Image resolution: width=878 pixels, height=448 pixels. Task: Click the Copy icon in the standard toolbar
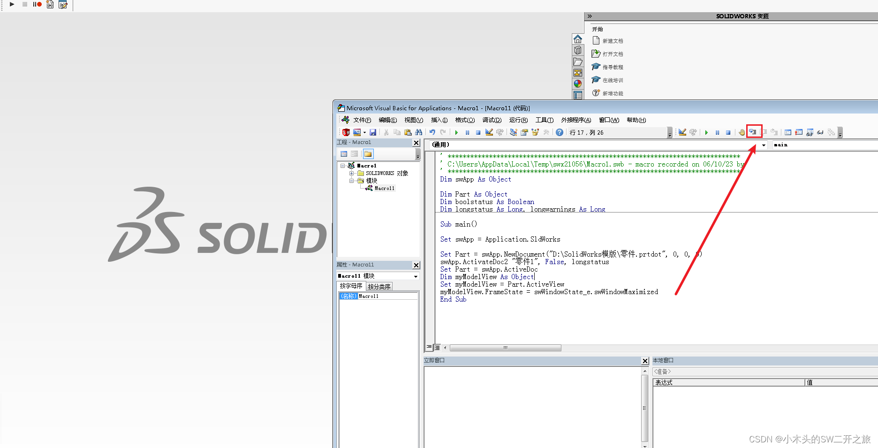397,132
